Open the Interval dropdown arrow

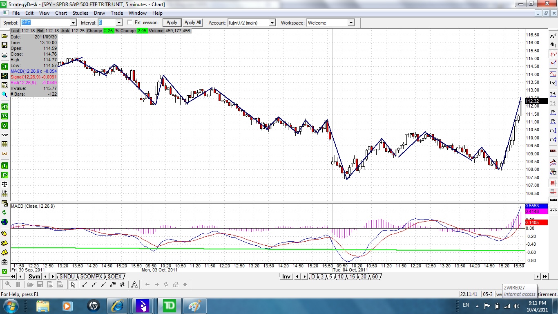point(119,23)
